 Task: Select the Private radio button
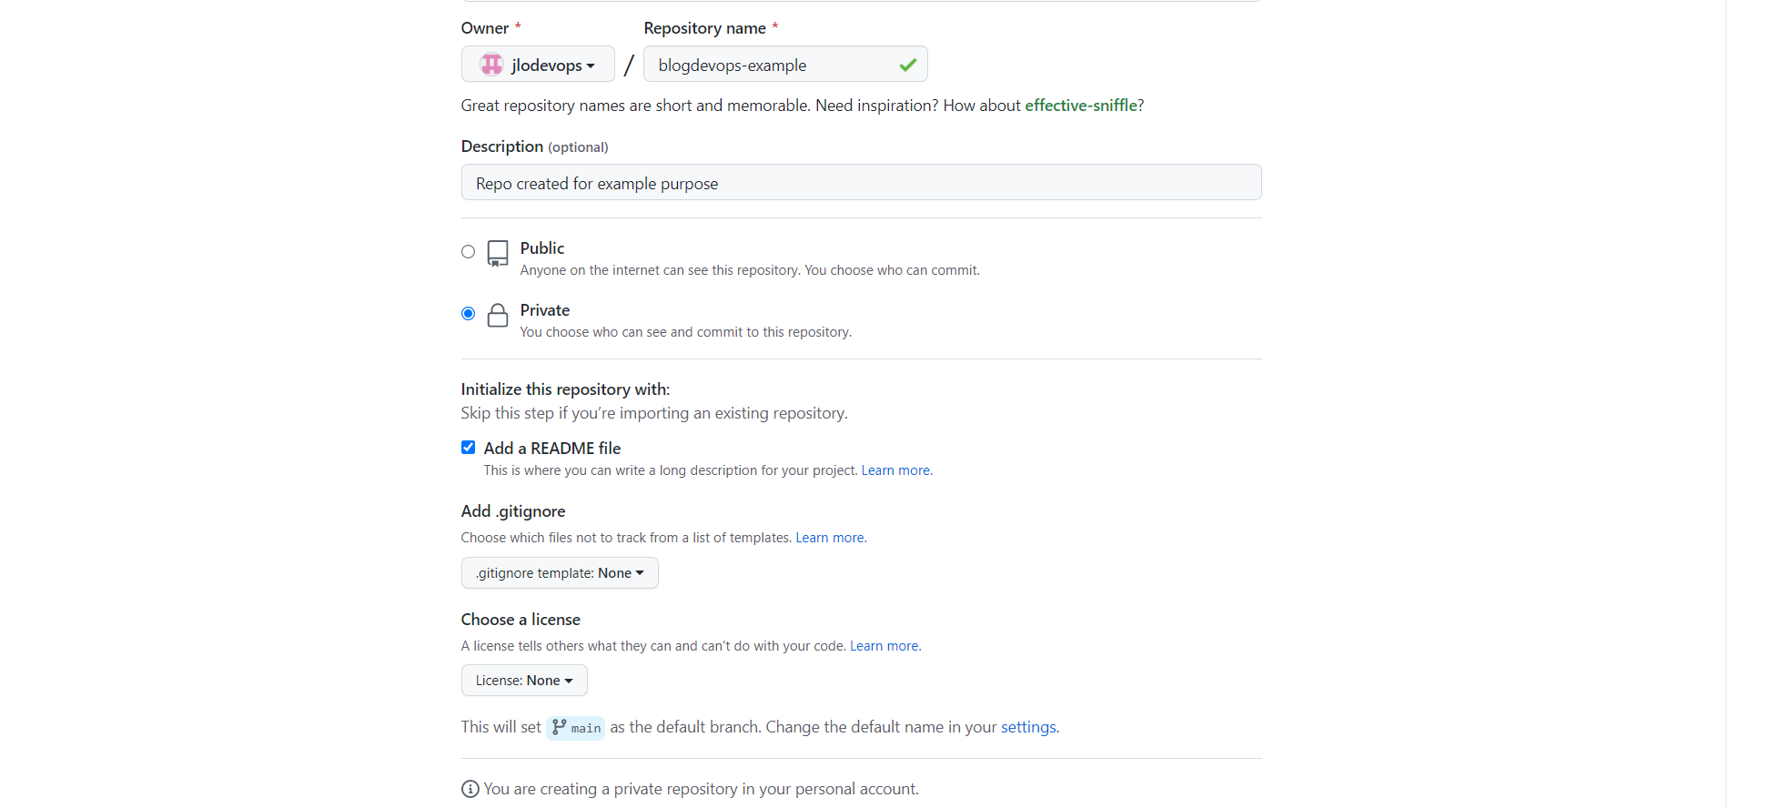point(468,314)
